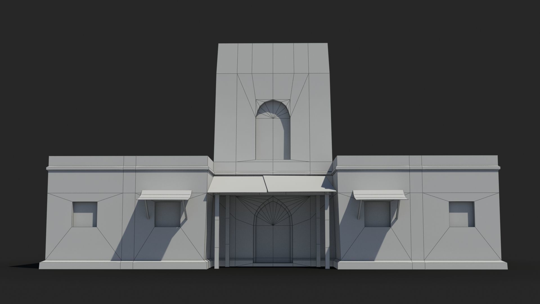The height and width of the screenshot is (304, 540).
Task: Select the awning above the right wing window
Action: pyautogui.click(x=381, y=195)
